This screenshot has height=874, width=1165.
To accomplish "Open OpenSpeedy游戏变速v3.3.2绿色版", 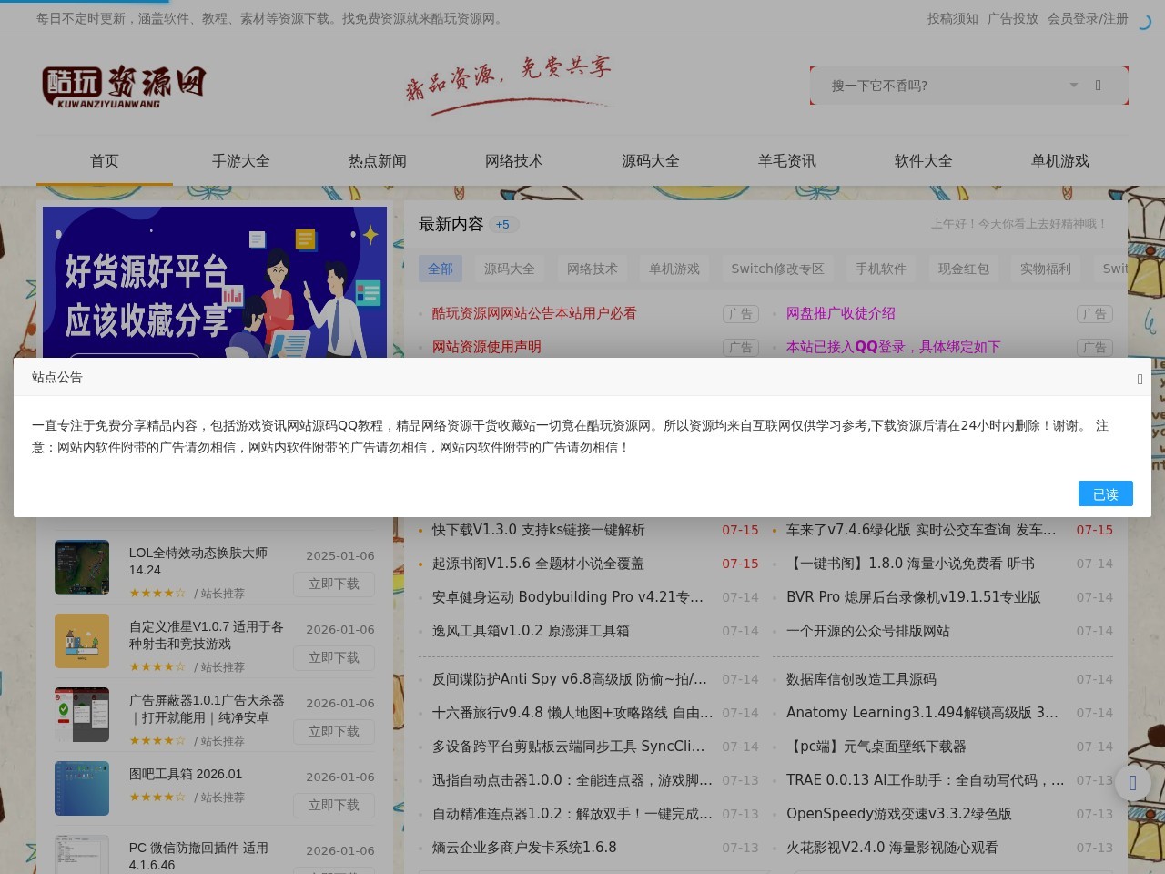I will click(899, 814).
